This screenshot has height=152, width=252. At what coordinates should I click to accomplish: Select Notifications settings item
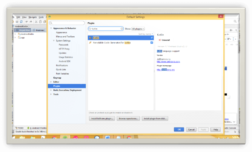coord(62,65)
